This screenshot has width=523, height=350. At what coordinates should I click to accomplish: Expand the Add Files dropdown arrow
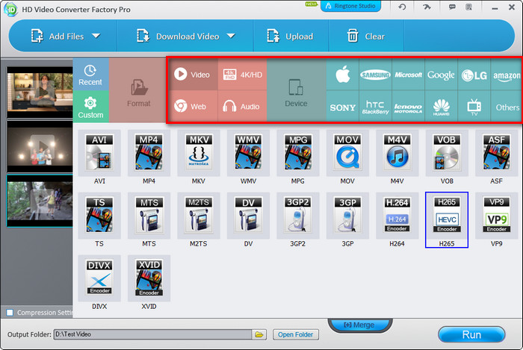pos(96,36)
